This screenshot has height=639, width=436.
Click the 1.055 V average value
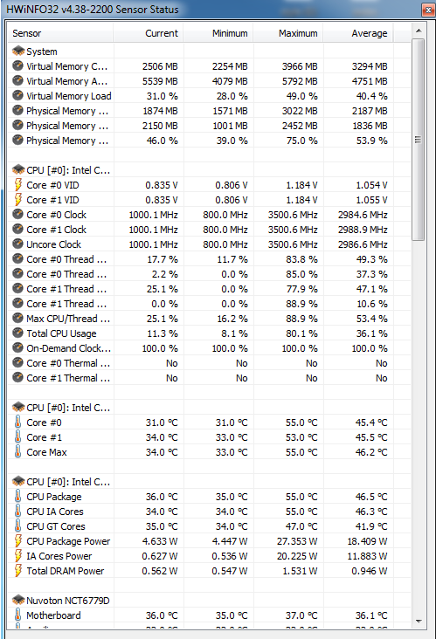point(371,200)
